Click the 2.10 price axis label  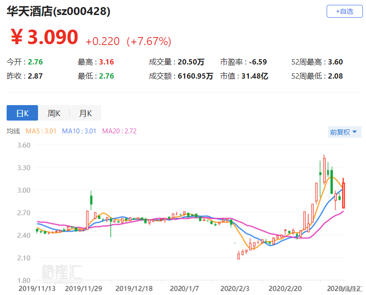coord(24,258)
